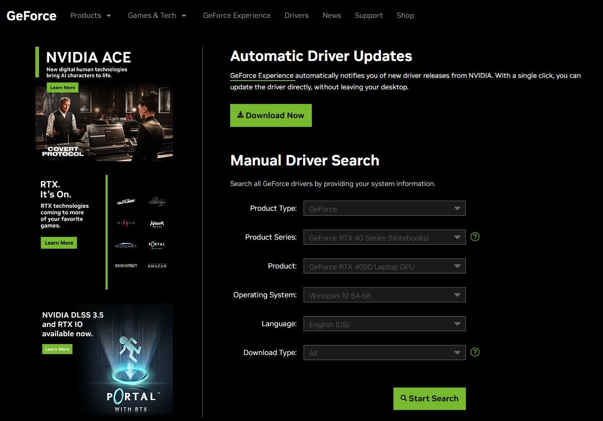Screen dimensions: 603x421
Task: Click Learn More under RTX. It's On.
Action: 59,243
